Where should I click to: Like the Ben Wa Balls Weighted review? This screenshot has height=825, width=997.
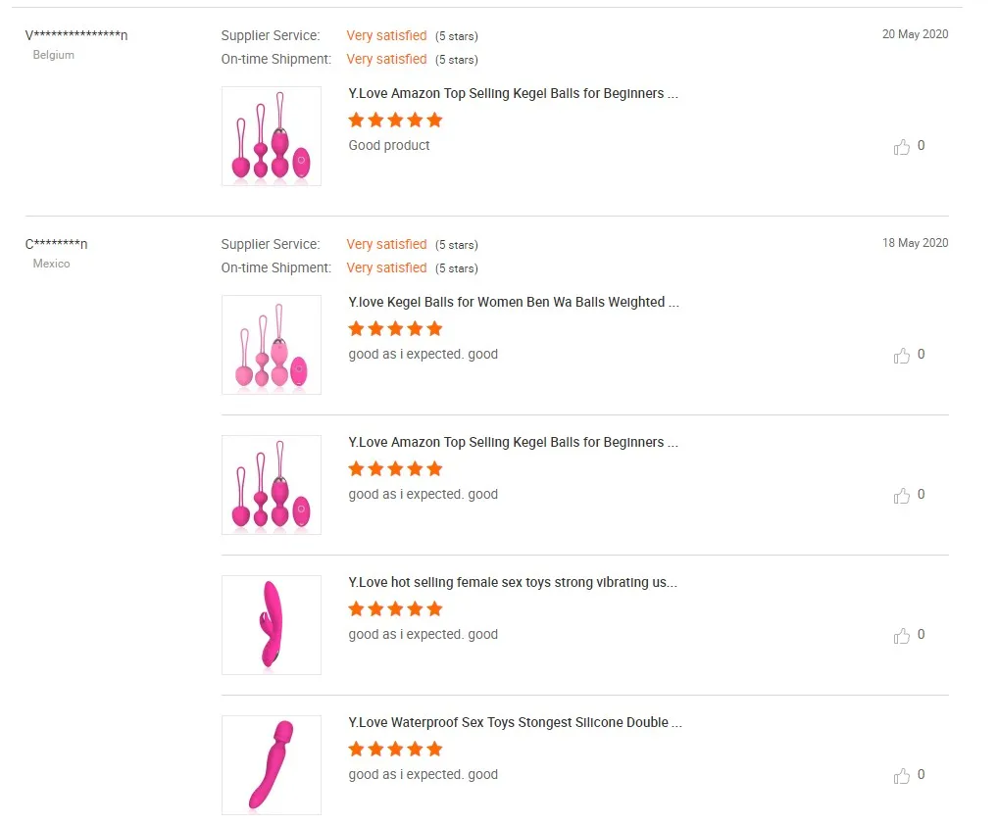click(x=902, y=356)
